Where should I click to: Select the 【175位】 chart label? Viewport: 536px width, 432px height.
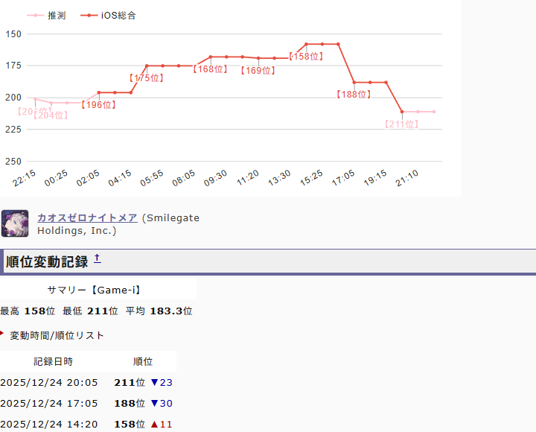[147, 78]
